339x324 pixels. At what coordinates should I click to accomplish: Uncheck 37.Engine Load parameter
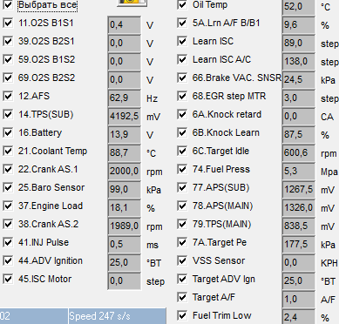8,206
